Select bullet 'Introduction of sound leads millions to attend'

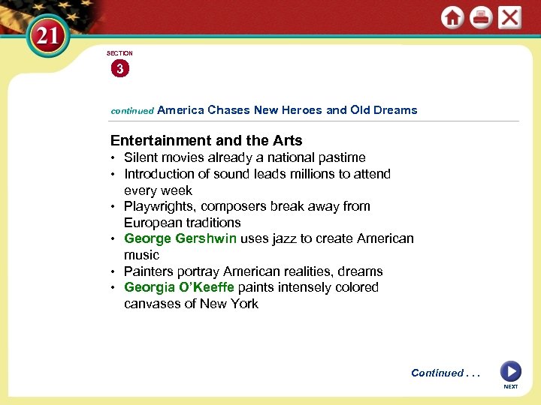(x=258, y=174)
